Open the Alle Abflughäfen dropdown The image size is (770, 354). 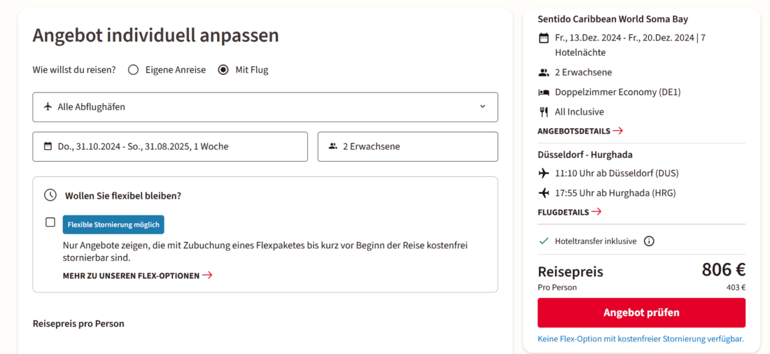coord(265,107)
